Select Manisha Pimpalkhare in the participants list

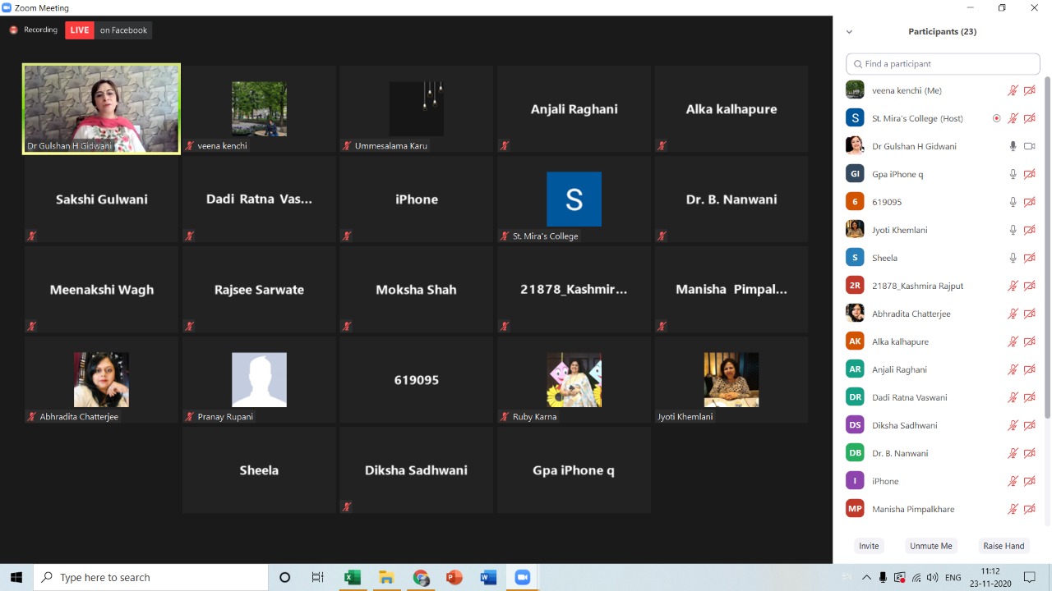pyautogui.click(x=912, y=509)
